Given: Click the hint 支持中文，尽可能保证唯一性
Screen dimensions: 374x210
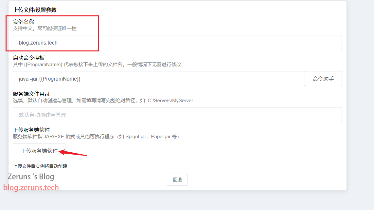Looking at the screenshot, I should (x=45, y=29).
